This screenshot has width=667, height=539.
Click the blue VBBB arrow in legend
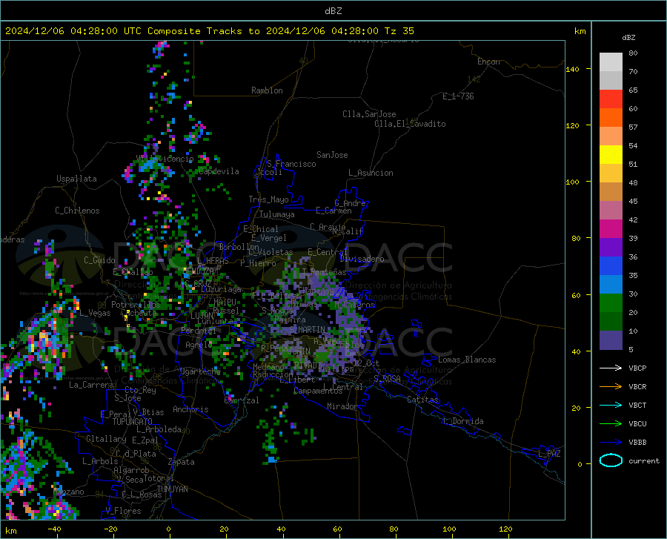[x=611, y=443]
